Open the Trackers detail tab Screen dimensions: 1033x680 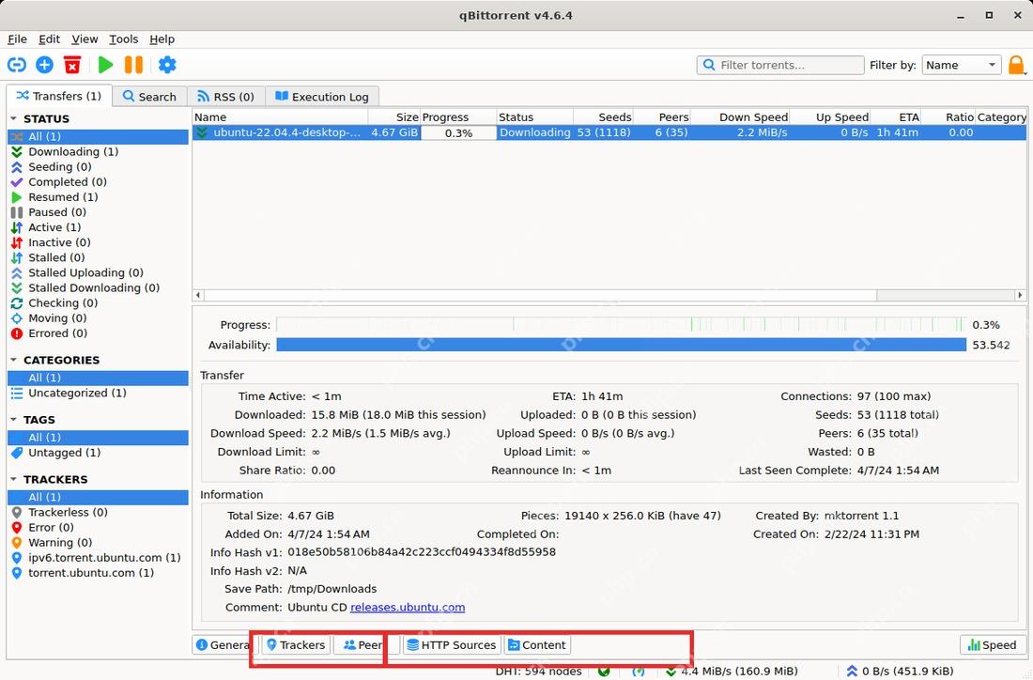296,645
